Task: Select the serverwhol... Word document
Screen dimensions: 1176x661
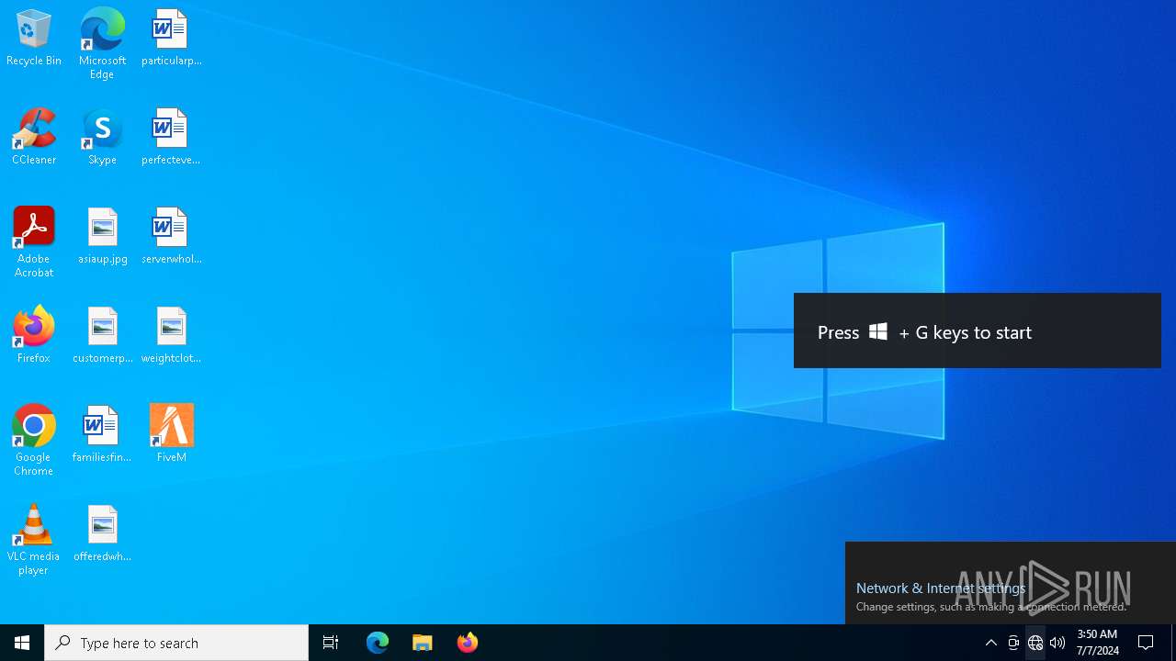Action: pyautogui.click(x=171, y=237)
